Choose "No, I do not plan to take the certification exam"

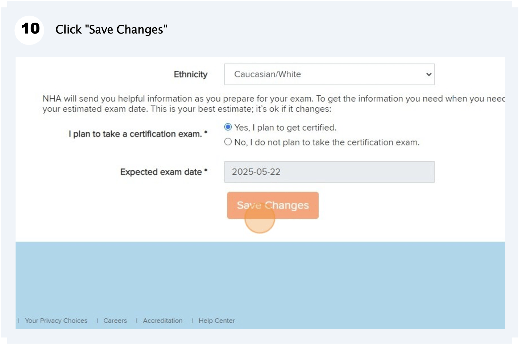click(x=228, y=142)
